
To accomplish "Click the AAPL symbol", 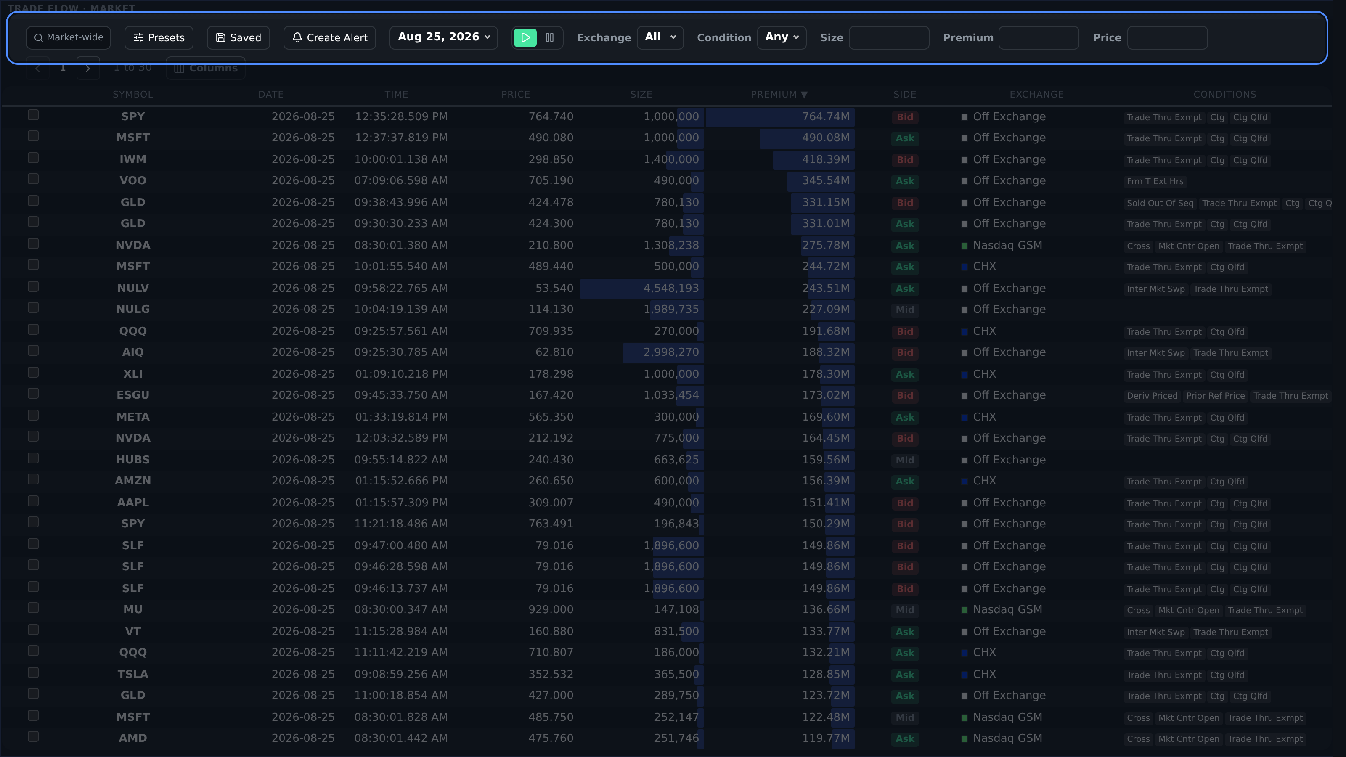I will [133, 503].
